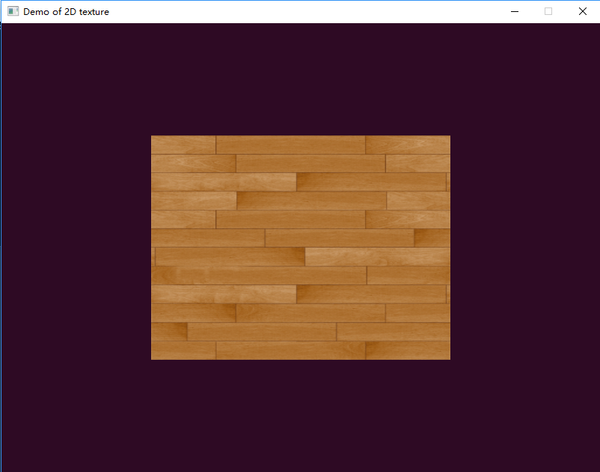This screenshot has width=600, height=472.
Task: Click the background to the left of the texture
Action: [75, 247]
